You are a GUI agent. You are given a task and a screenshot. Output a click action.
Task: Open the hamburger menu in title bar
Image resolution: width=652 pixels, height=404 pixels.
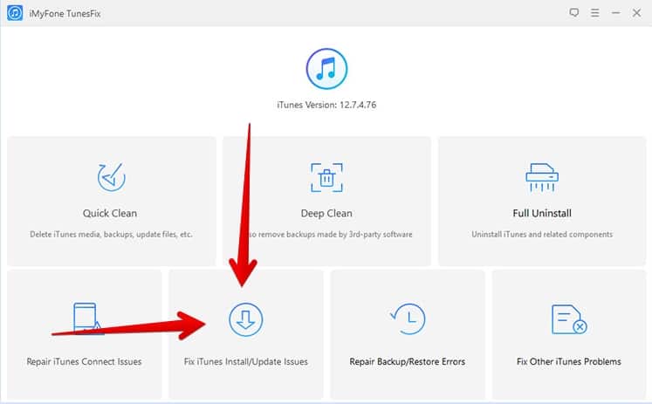click(595, 13)
